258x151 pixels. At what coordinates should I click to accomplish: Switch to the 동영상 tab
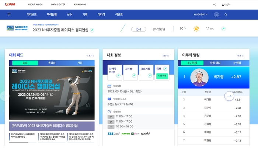(52, 63)
